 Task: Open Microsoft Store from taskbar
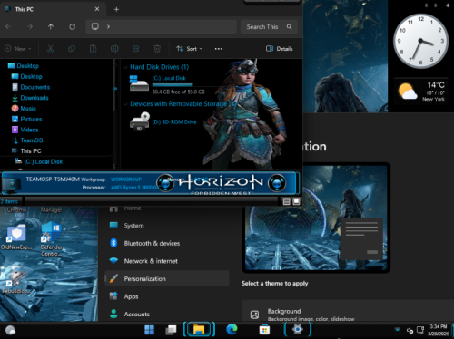click(264, 330)
